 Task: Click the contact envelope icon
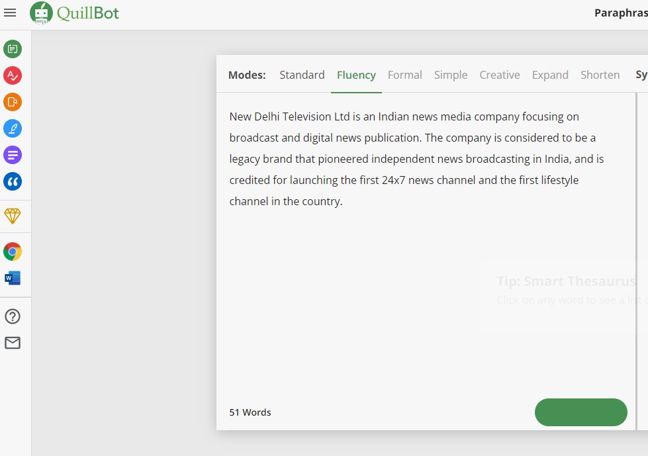pos(13,343)
